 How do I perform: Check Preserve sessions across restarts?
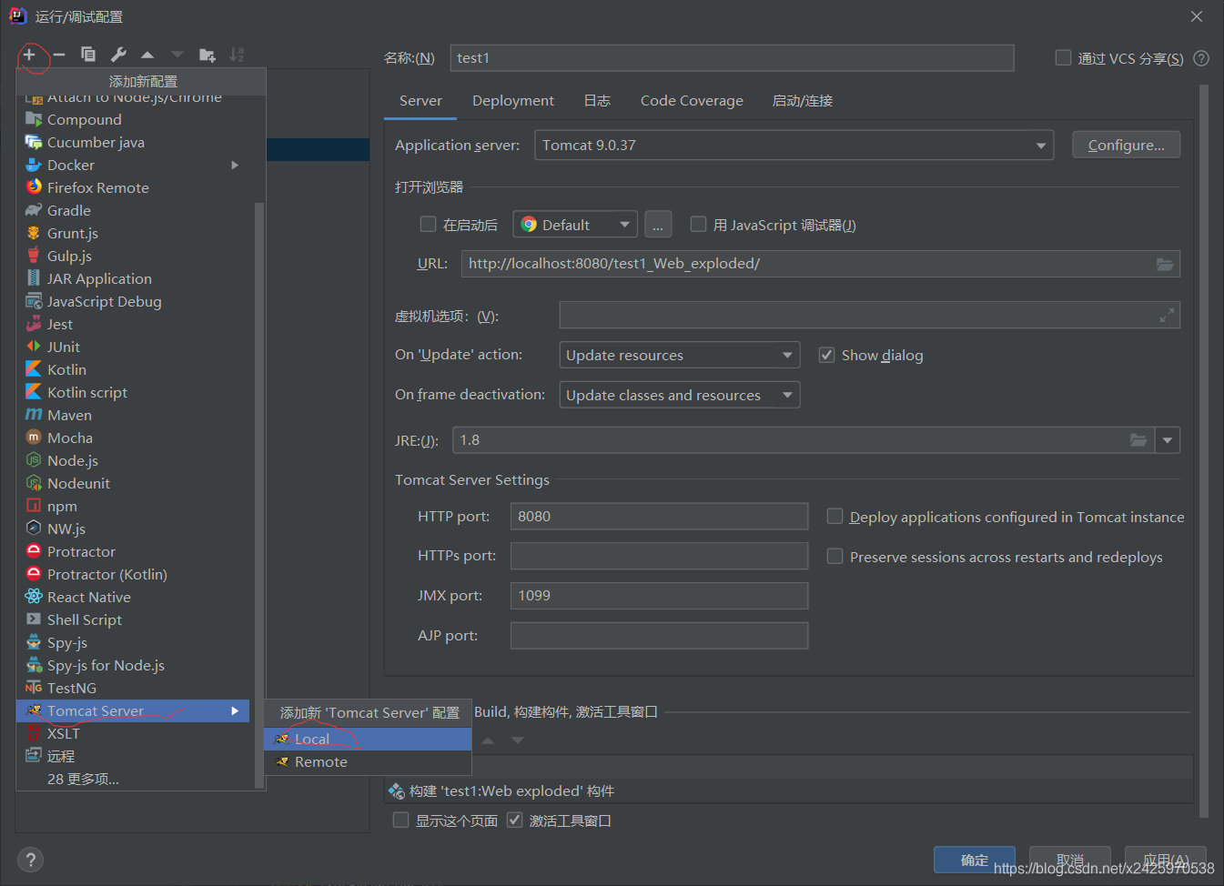[835, 557]
